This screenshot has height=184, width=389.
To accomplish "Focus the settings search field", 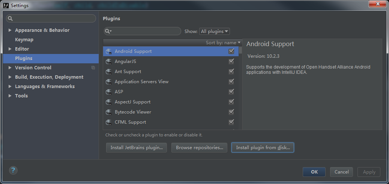I will pos(51,19).
